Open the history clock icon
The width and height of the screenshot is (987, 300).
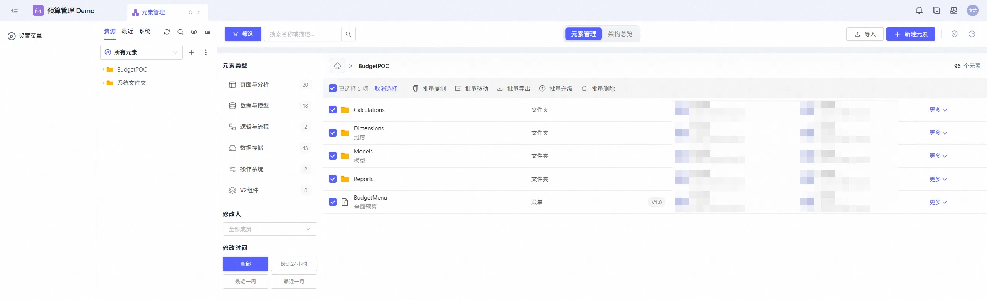(x=972, y=34)
